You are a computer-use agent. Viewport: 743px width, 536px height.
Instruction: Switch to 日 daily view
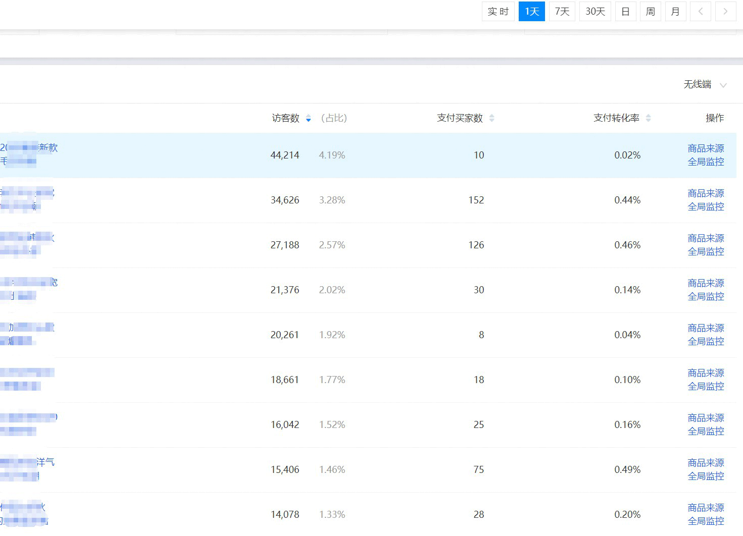[x=625, y=12]
